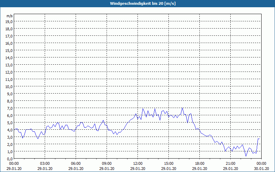Click the 15:00 time axis label
Viewport: 275px width, 172px height.
point(168,164)
